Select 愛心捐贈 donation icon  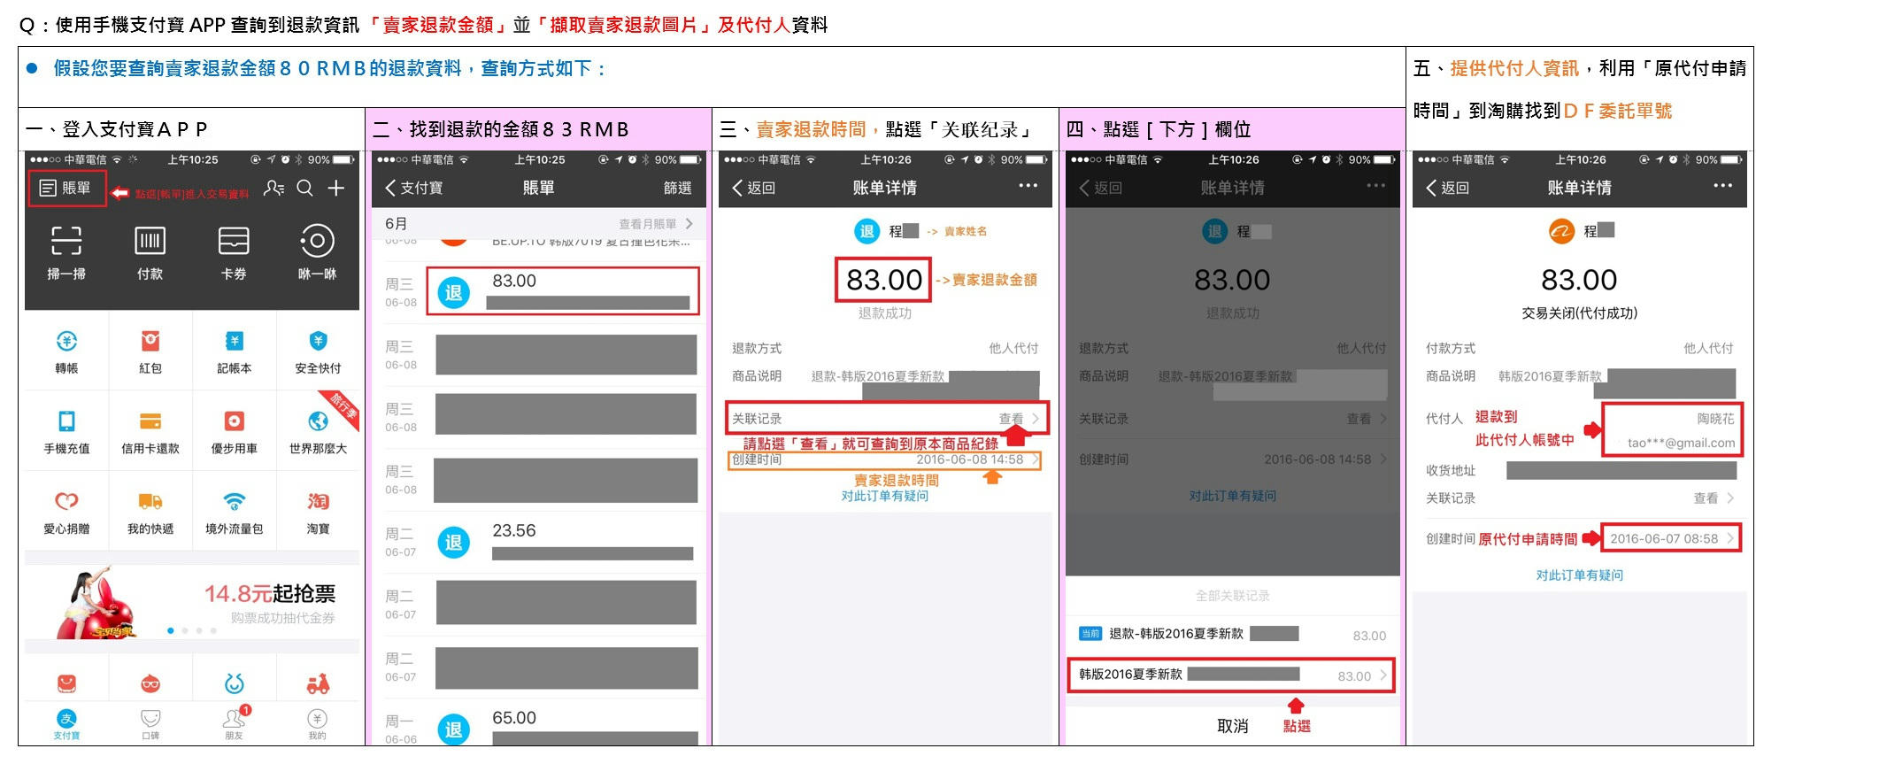pos(66,513)
